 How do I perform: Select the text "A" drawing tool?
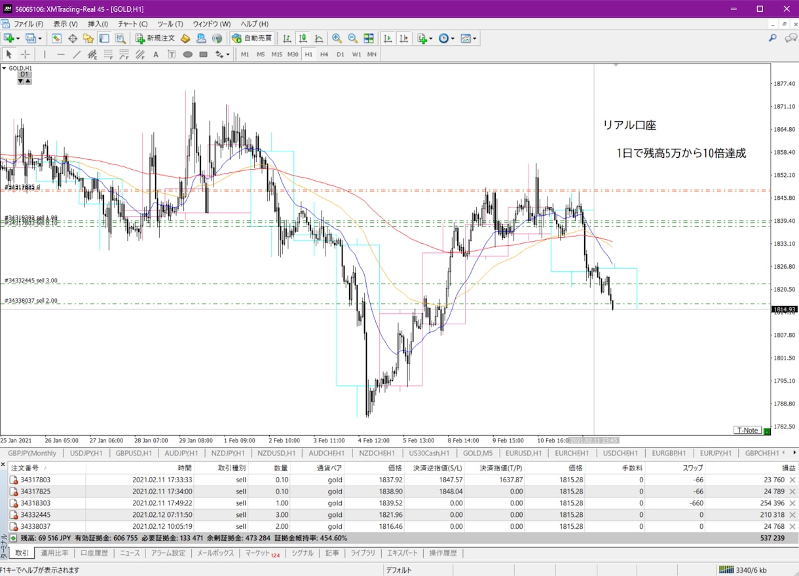coord(156,54)
